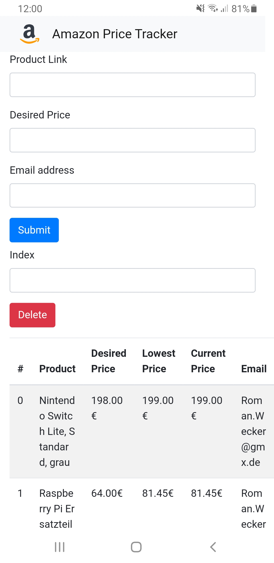The width and height of the screenshot is (274, 563).
Task: Click into the Desired Price field
Action: [x=132, y=140]
